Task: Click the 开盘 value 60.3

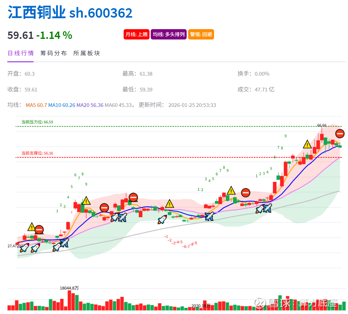Action: point(30,74)
